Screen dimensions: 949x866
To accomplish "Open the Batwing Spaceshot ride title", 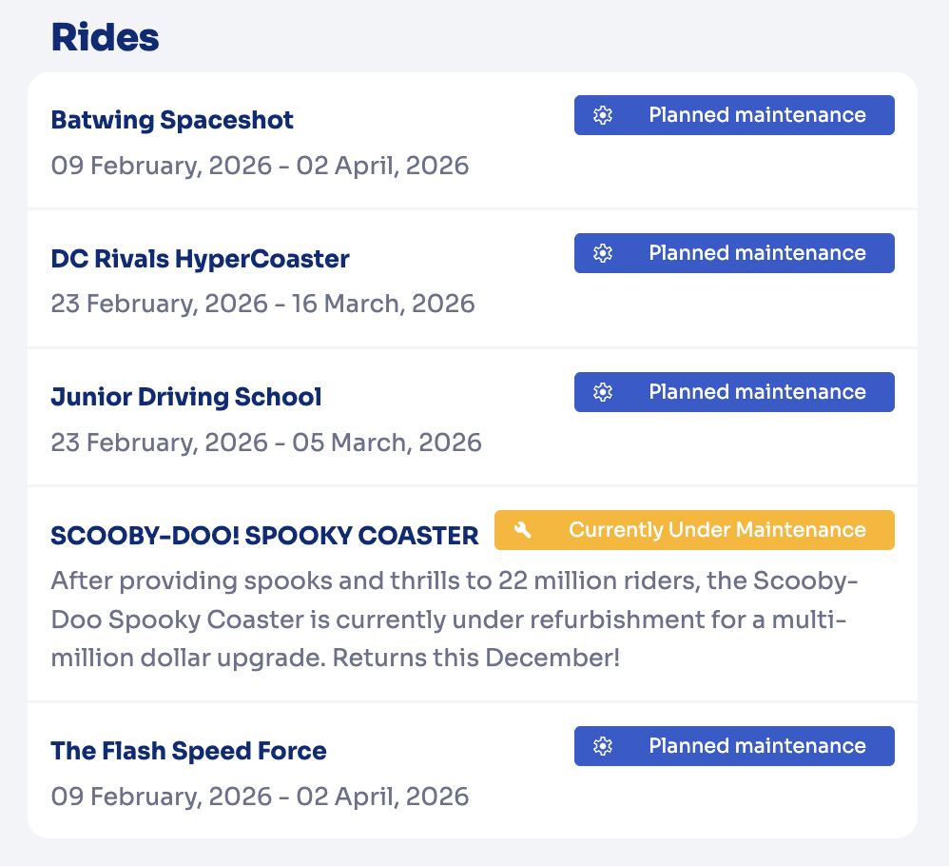I will tap(172, 120).
